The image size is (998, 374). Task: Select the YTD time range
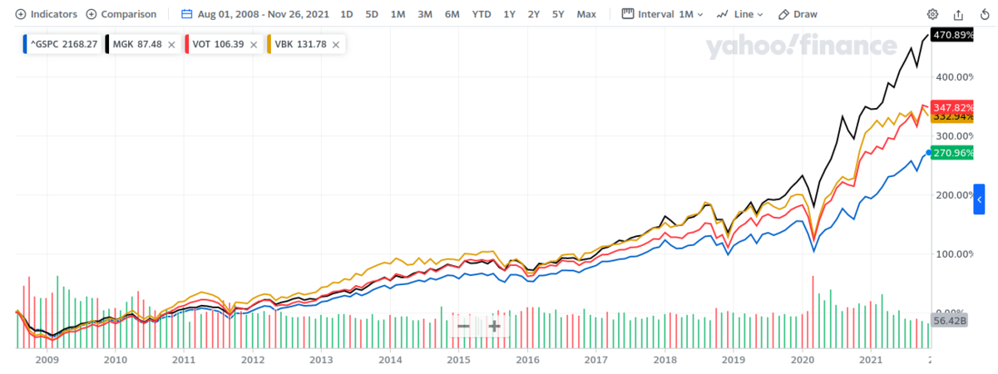(481, 14)
